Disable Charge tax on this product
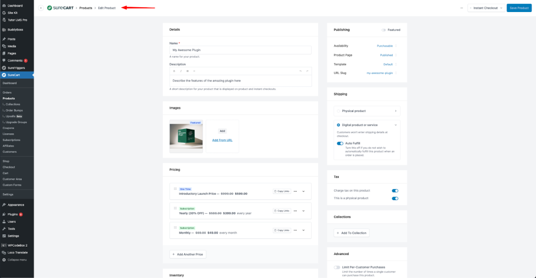536x278 pixels. (395, 191)
